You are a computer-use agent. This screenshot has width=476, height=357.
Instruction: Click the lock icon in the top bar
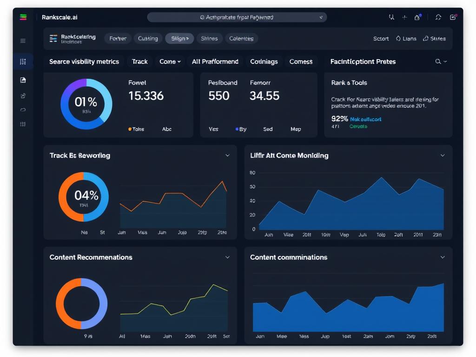coord(417,17)
